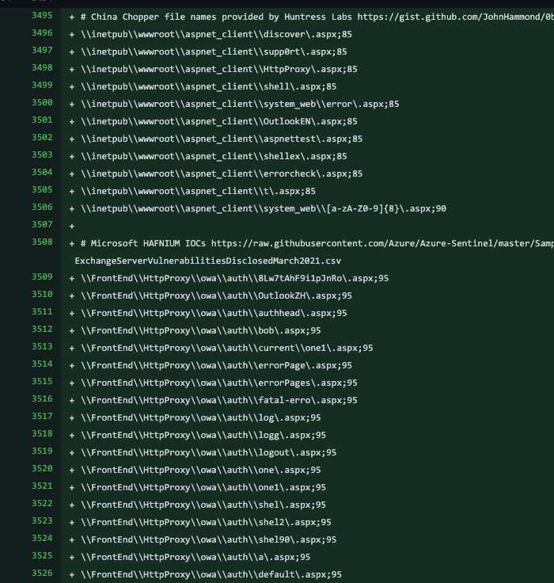
Task: Click the system_web error.aspx line
Action: point(240,103)
